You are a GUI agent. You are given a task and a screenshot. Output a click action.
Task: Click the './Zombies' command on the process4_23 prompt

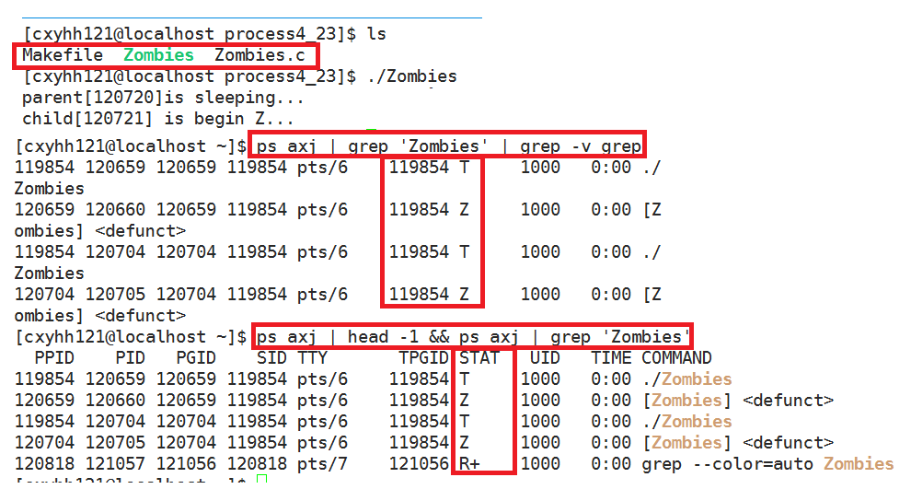click(412, 76)
